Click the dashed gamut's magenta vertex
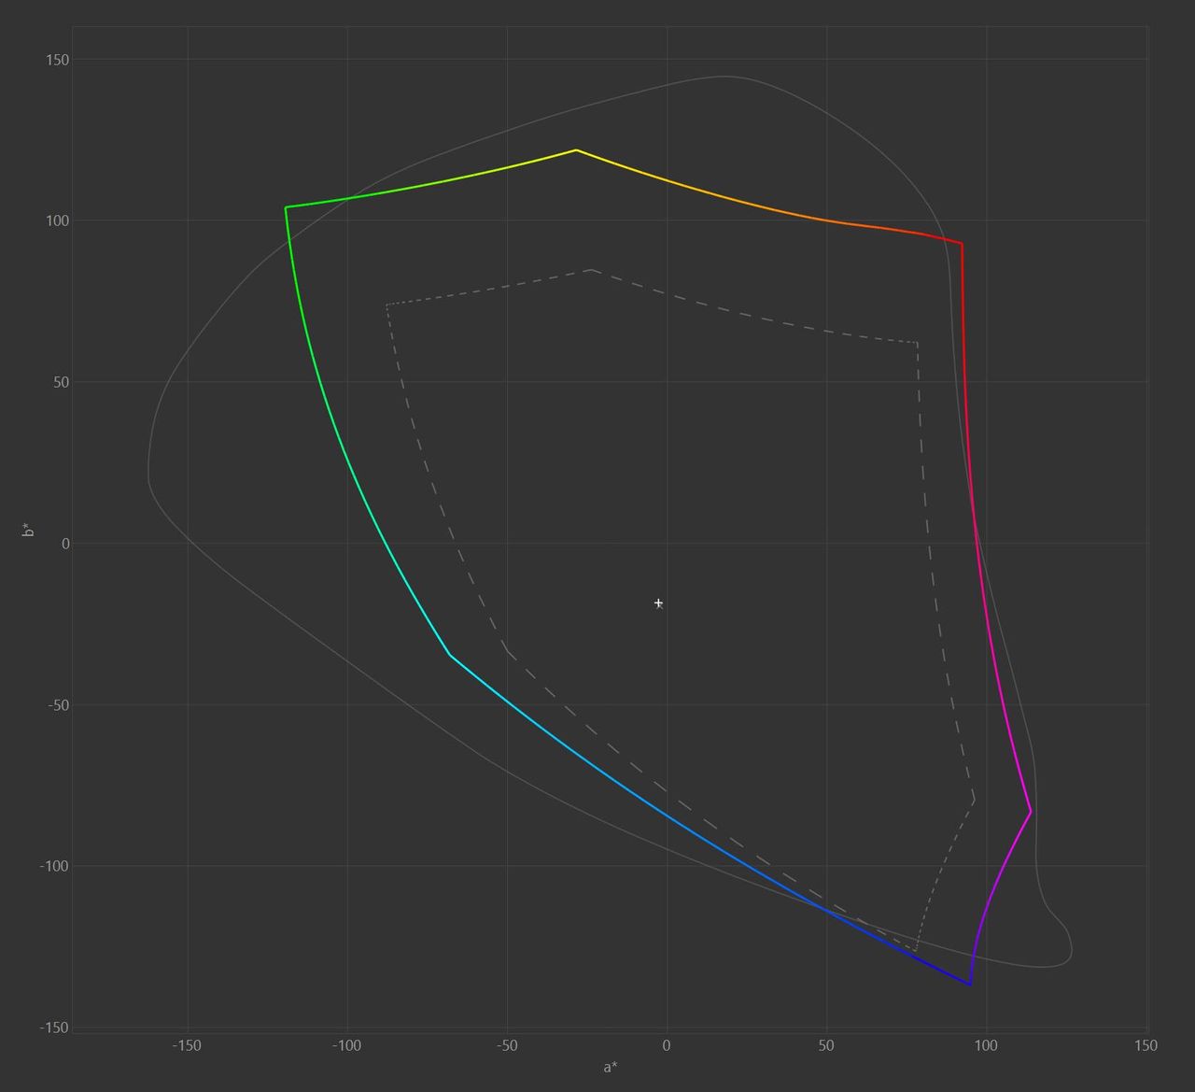 (975, 801)
